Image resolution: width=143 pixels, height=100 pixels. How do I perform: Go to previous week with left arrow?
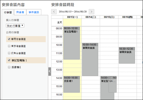(54, 12)
